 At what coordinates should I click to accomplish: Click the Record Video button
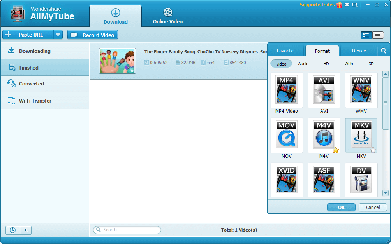93,35
